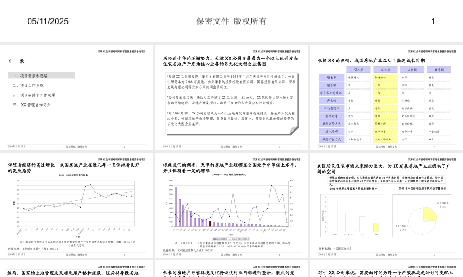Select the highlighted item 一、项目背景和思路

[42, 75]
